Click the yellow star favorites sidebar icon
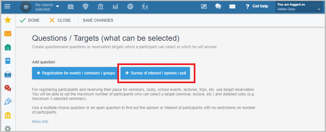This screenshot has height=132, width=326. pyautogui.click(x=8, y=20)
